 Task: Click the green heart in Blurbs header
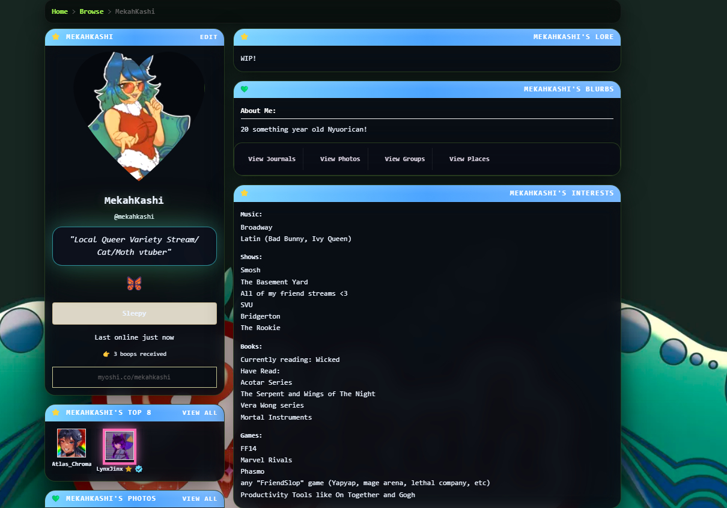(245, 89)
